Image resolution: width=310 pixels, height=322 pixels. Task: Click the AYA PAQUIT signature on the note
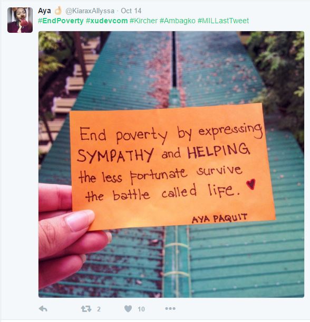tap(219, 218)
